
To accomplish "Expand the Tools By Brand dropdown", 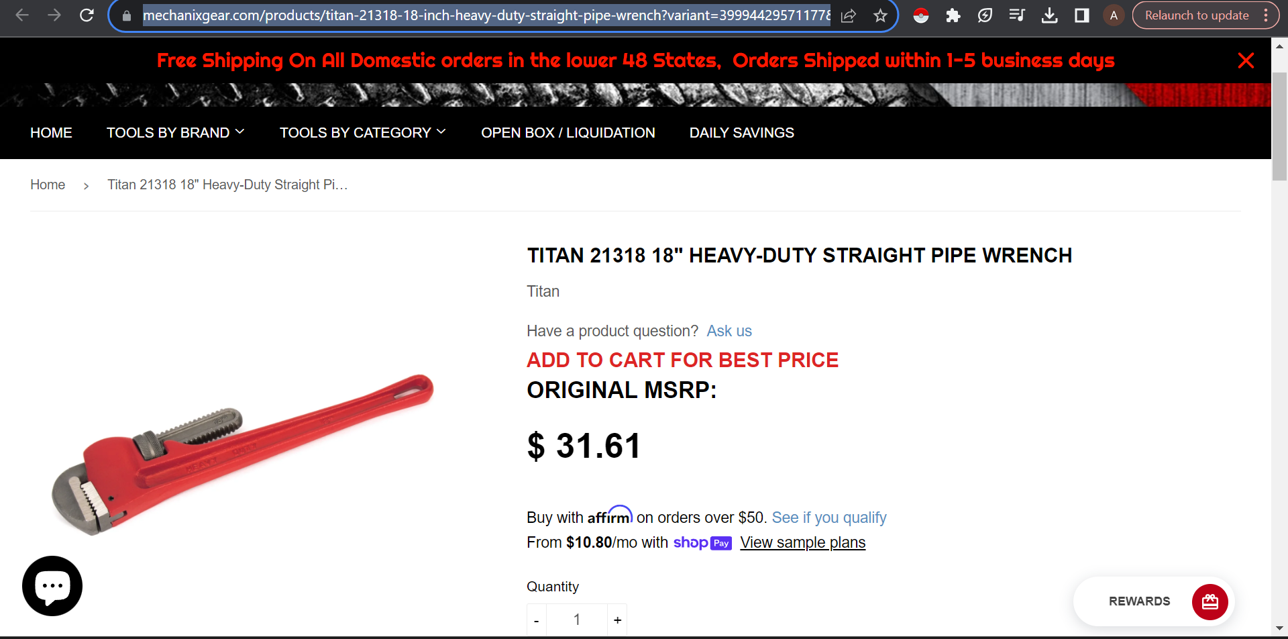I will click(175, 133).
